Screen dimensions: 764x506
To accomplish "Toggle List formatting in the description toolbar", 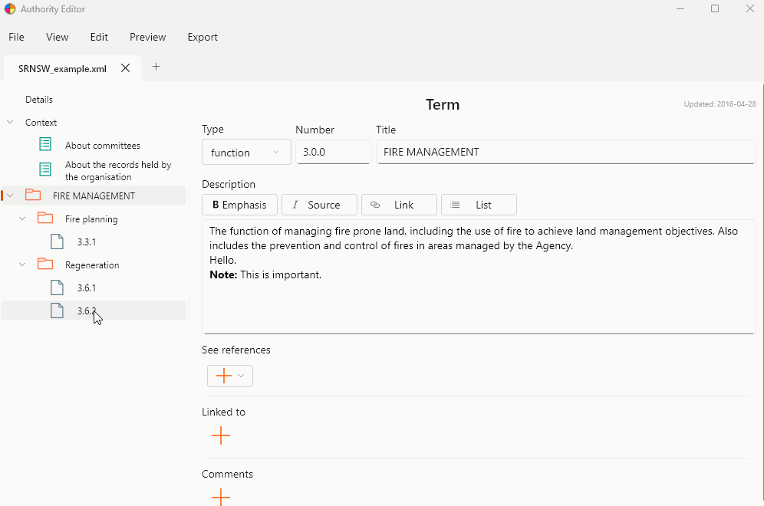I will tap(479, 205).
